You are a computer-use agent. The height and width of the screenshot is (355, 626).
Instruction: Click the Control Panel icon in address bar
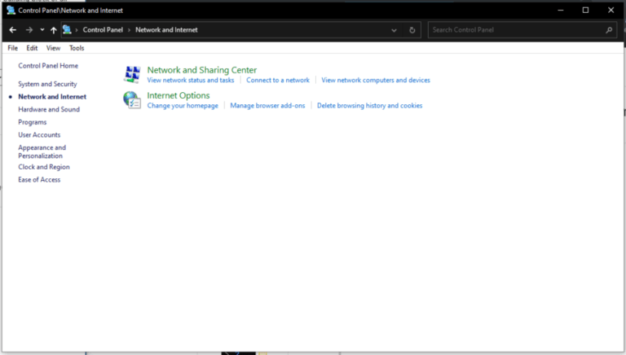click(x=67, y=30)
